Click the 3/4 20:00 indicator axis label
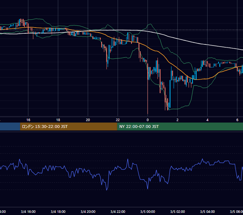 pos(88,212)
